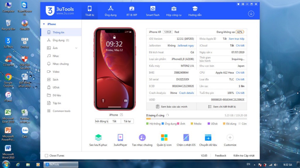This screenshot has width=300, height=168.
Task: Collapse the iPhone device tree
Action: click(44, 24)
